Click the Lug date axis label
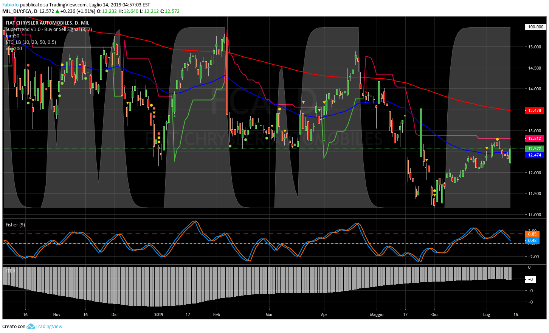Image resolution: width=549 pixels, height=333 pixels. coord(487,314)
